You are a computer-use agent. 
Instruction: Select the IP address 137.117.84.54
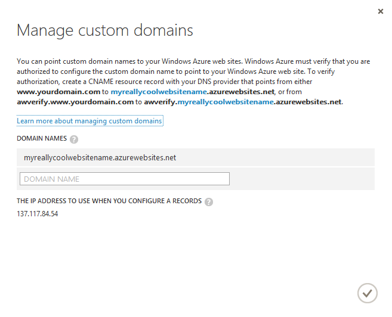point(37,214)
